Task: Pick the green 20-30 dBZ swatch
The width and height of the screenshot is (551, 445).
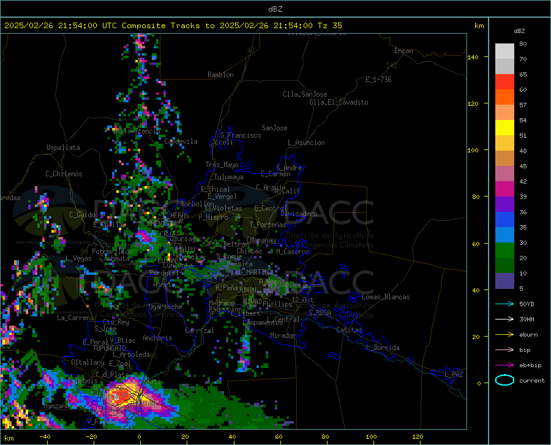Action: tap(504, 250)
